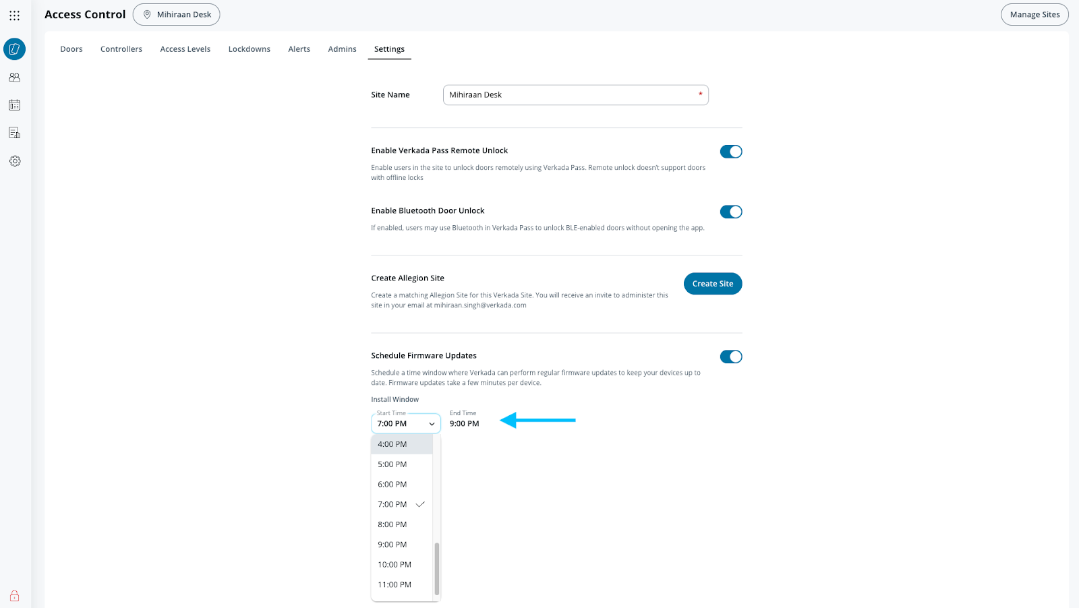Click the time list scrollbar thumb
This screenshot has height=608, width=1079.
437,568
